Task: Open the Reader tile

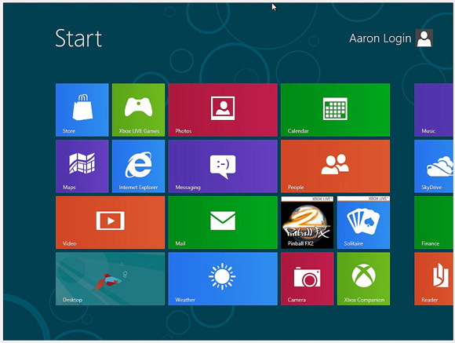Action: tap(434, 279)
